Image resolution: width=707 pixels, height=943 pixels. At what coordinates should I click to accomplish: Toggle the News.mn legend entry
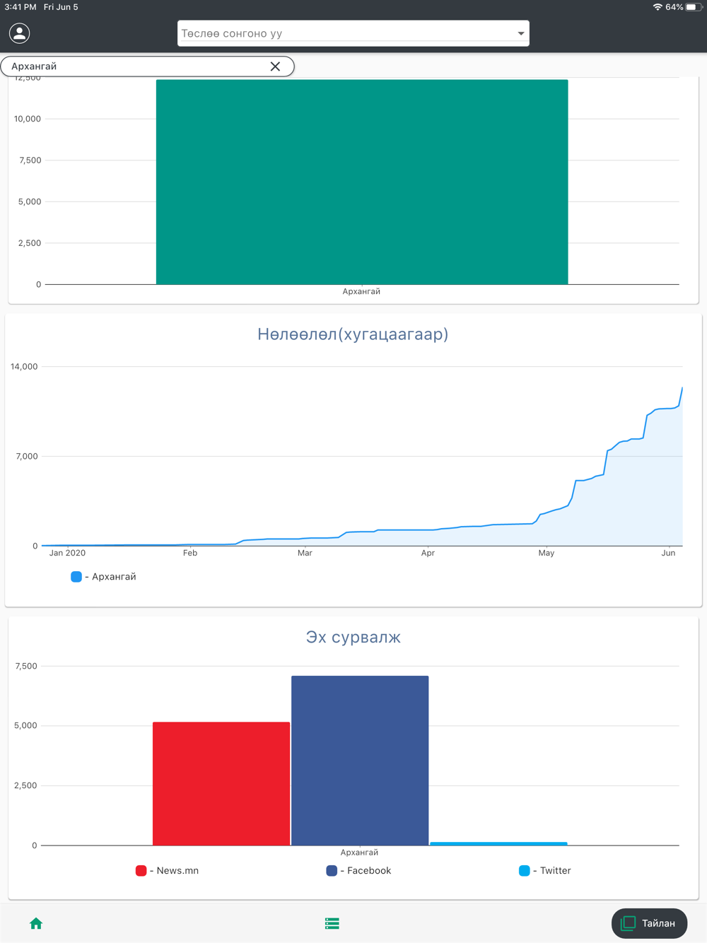168,871
